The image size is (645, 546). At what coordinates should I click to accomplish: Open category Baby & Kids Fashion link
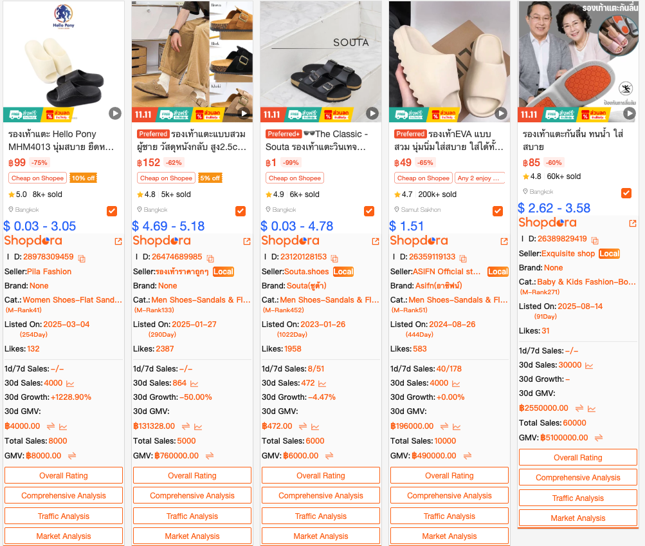click(x=586, y=282)
